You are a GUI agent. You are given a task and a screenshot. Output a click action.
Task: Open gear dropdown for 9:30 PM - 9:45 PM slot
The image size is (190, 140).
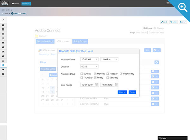[155, 98]
